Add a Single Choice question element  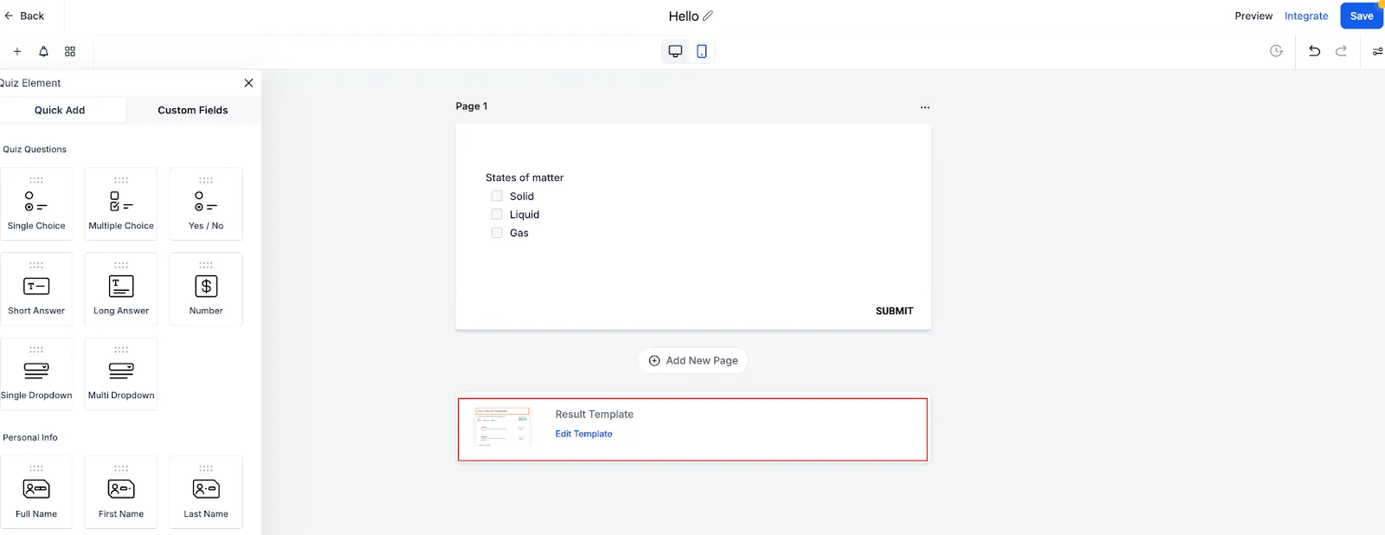pos(36,204)
